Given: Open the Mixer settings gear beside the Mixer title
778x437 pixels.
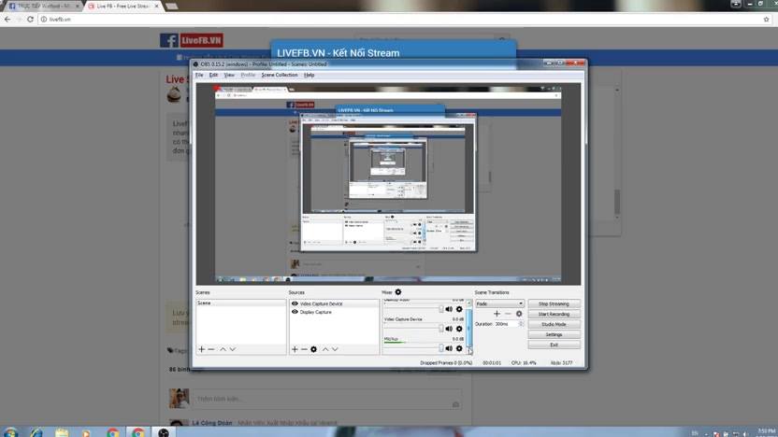Looking at the screenshot, I should tap(398, 292).
